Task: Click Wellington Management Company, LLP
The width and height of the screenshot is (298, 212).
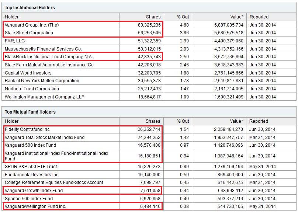Action: pos(45,97)
